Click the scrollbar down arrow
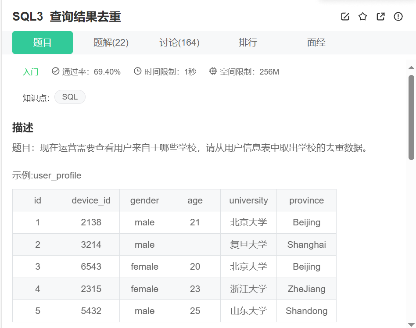Screen dimensions: 416x328 pyautogui.click(x=411, y=325)
